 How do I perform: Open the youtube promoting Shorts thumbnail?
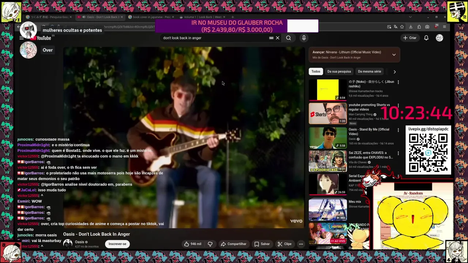point(328,114)
